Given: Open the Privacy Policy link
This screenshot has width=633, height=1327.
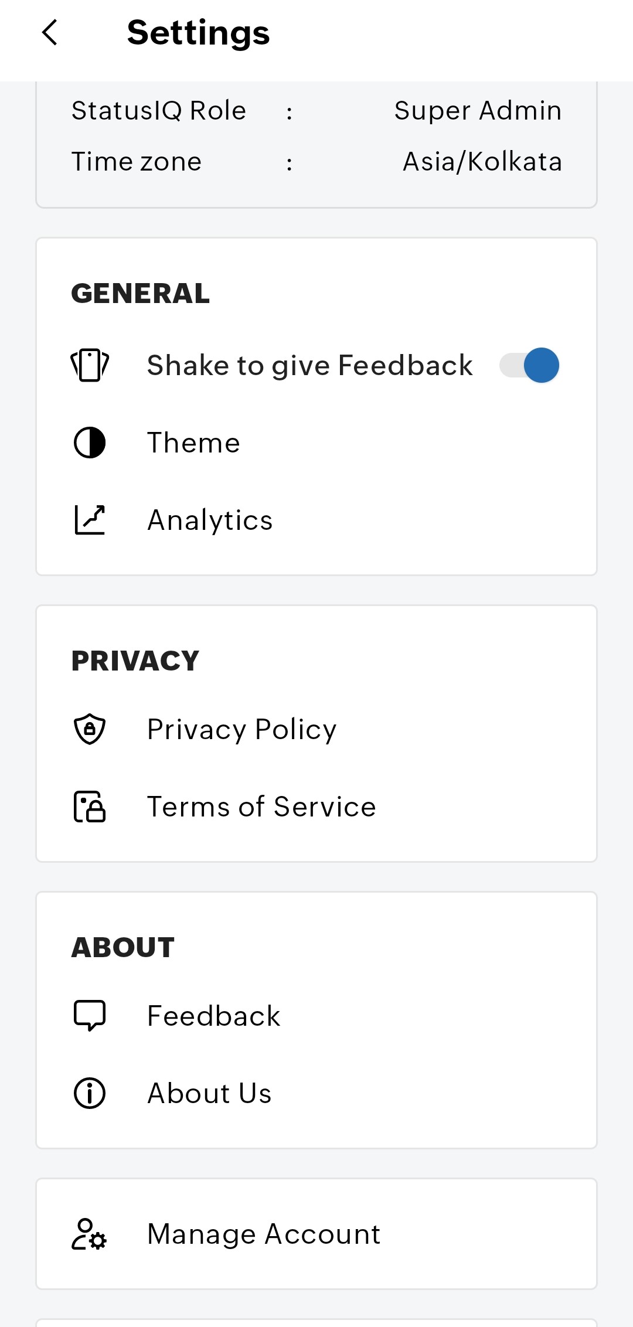Looking at the screenshot, I should [241, 729].
